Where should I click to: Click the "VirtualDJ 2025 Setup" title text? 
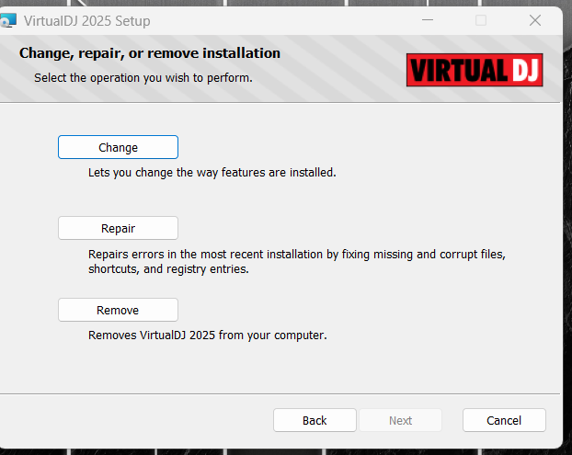tap(88, 20)
